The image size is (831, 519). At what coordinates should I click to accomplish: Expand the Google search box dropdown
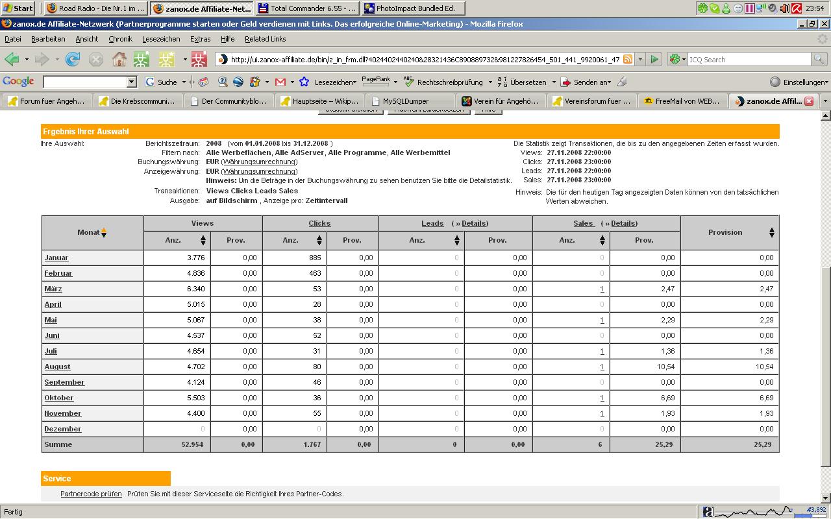point(131,82)
